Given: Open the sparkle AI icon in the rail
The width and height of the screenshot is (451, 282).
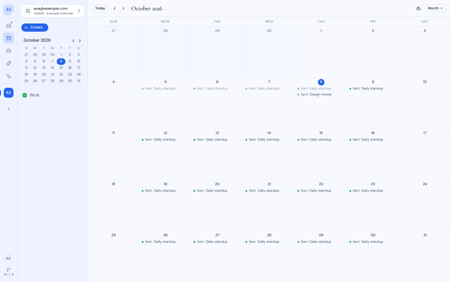Looking at the screenshot, I should tap(9, 63).
